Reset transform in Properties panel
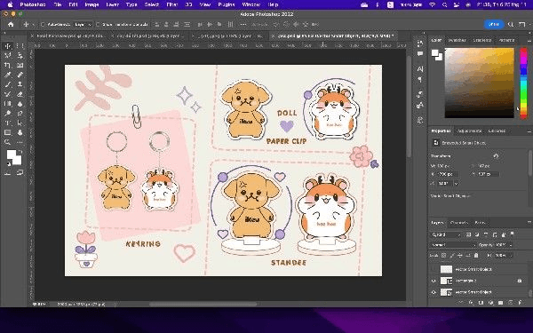This screenshot has height=333, width=533. point(496,156)
